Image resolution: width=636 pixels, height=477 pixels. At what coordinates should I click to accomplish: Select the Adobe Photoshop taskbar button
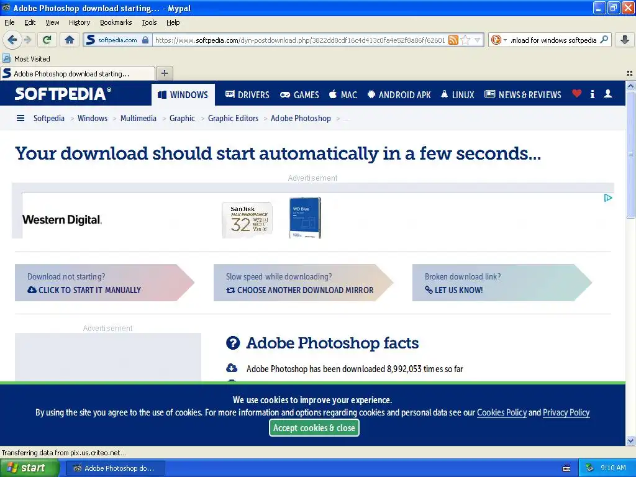pyautogui.click(x=115, y=468)
